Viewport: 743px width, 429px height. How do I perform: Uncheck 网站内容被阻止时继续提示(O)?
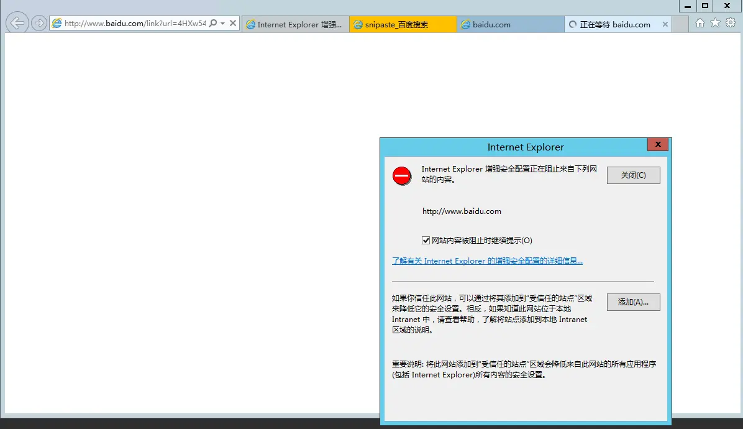click(426, 241)
